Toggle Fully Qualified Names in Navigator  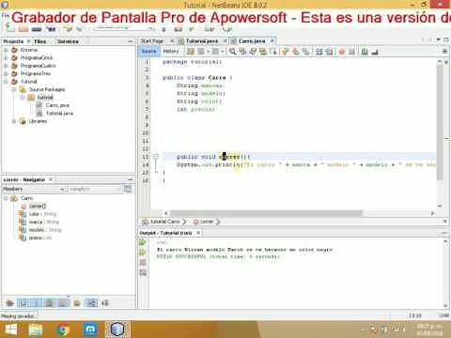pyautogui.click(x=77, y=303)
